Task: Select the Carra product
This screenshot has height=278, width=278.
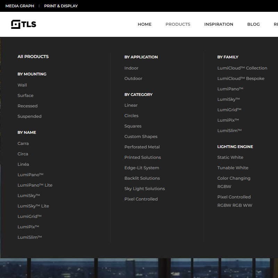Action: (x=23, y=144)
